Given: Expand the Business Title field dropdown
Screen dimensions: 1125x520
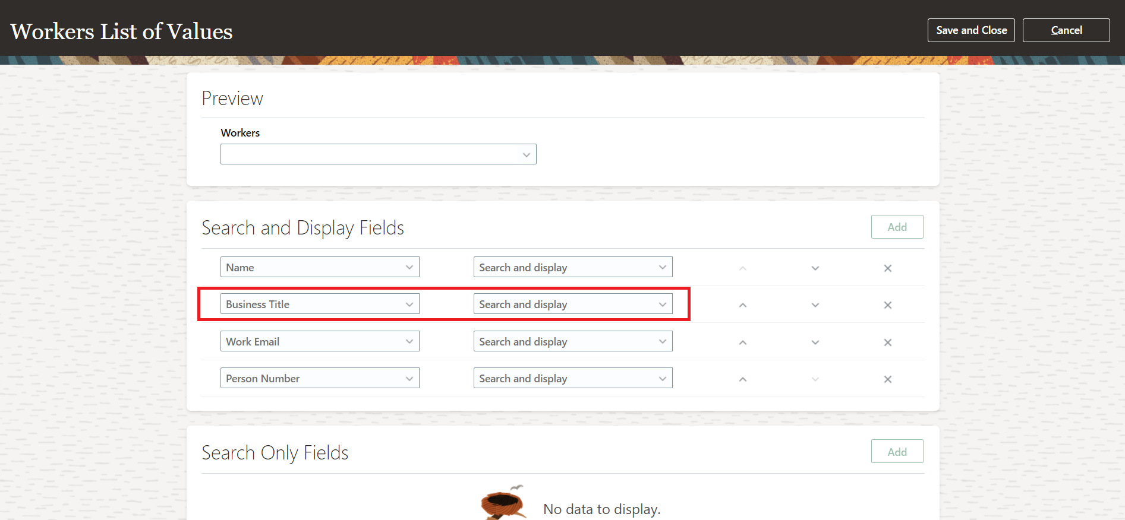Looking at the screenshot, I should pos(320,304).
